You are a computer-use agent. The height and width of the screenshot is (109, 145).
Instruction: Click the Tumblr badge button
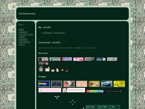tap(101, 59)
